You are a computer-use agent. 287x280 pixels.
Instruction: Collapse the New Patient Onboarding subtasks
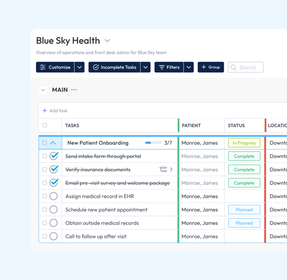pos(53,143)
